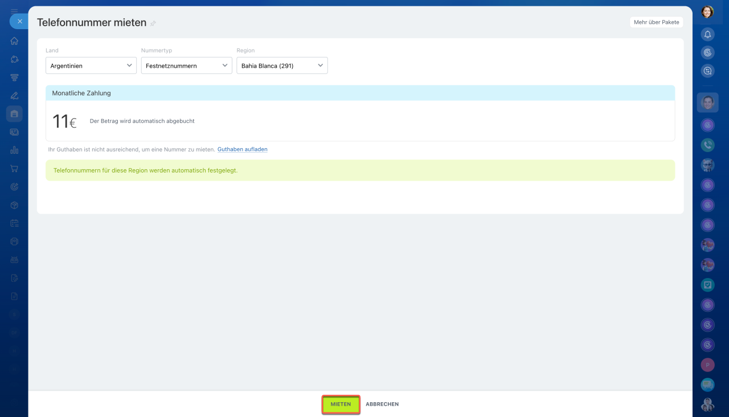Viewport: 729px width, 417px height.
Task: Open the pink P contact avatar
Action: 707,365
